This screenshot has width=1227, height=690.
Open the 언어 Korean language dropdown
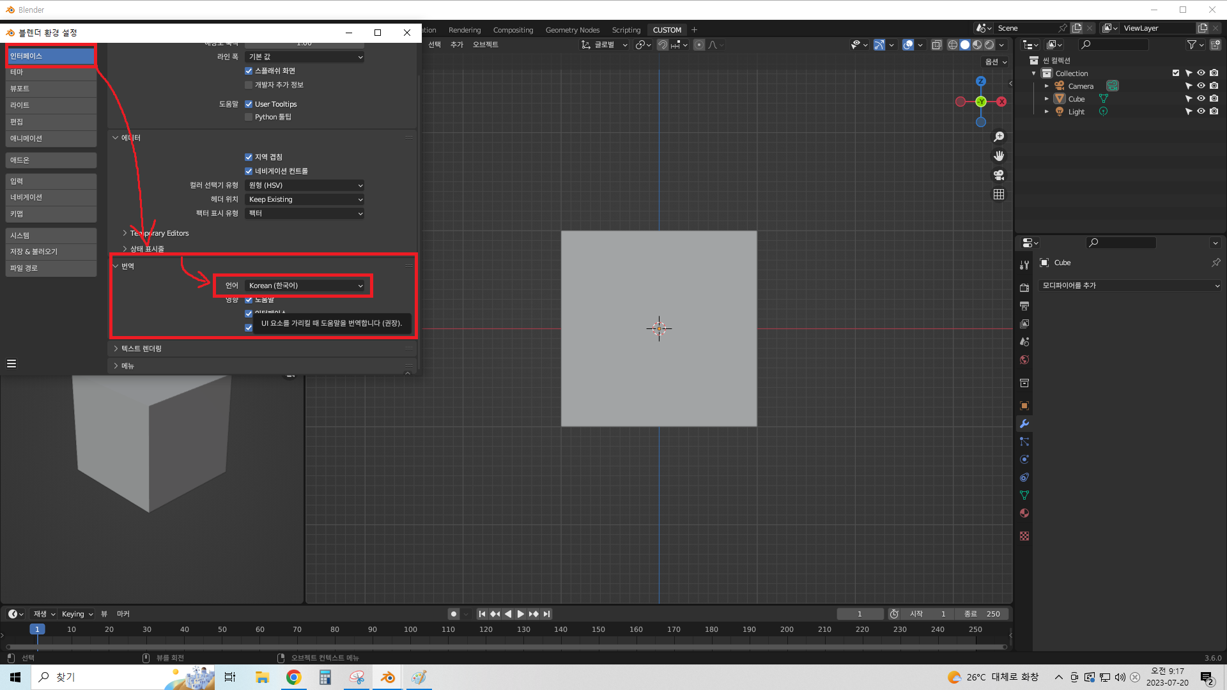[x=305, y=286]
